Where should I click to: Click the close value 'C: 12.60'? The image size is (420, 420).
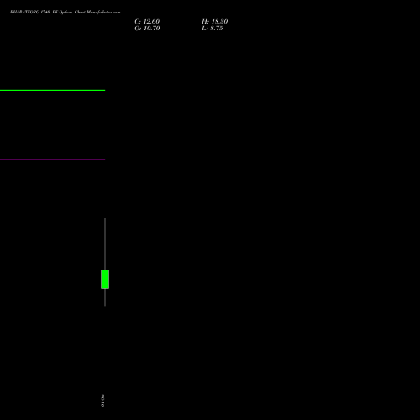pyautogui.click(x=147, y=22)
